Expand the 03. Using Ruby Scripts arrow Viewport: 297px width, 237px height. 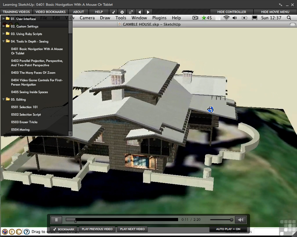tap(3, 34)
